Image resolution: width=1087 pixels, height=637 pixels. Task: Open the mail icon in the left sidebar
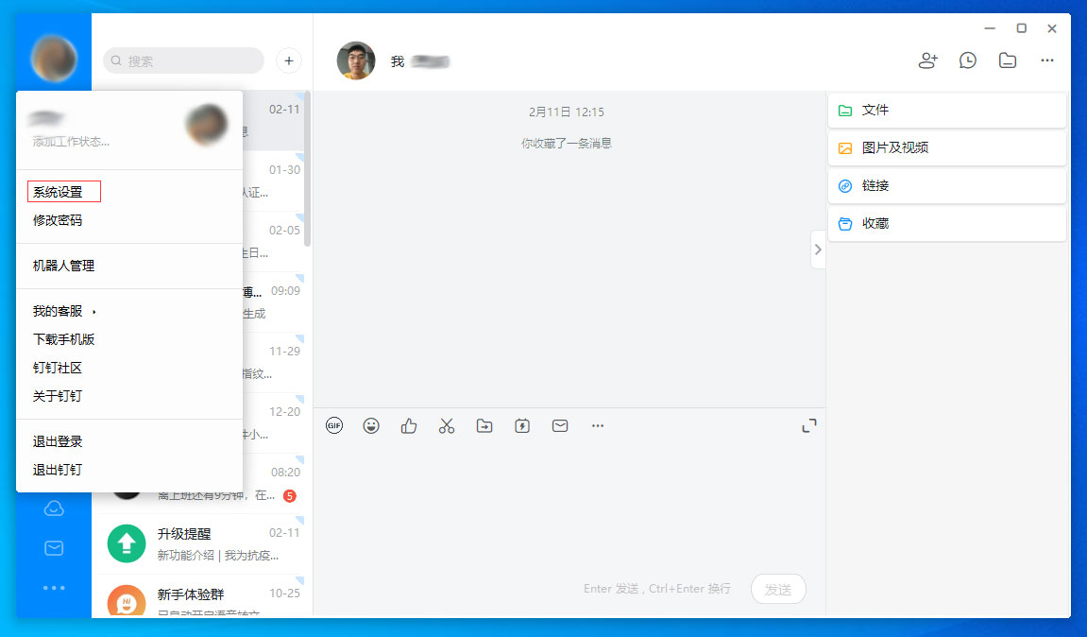coord(54,547)
